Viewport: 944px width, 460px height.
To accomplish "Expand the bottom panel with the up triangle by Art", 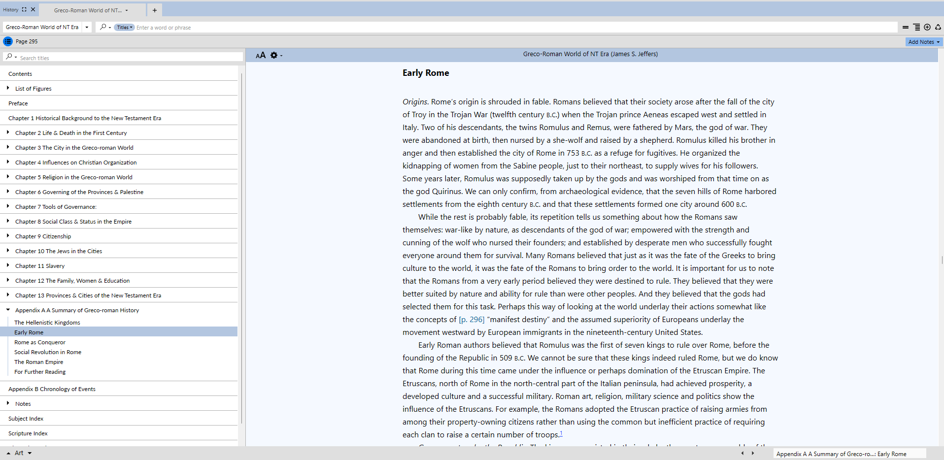I will point(8,453).
